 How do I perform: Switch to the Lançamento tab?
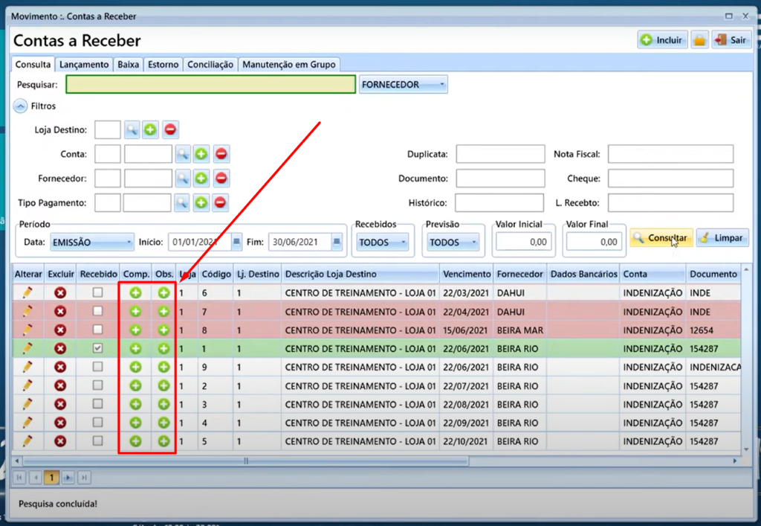(84, 65)
